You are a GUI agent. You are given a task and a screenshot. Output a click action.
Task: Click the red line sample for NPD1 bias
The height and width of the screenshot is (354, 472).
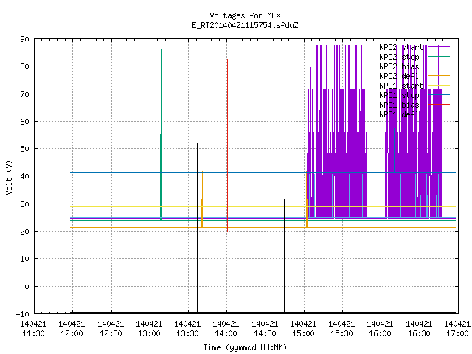tap(439, 104)
